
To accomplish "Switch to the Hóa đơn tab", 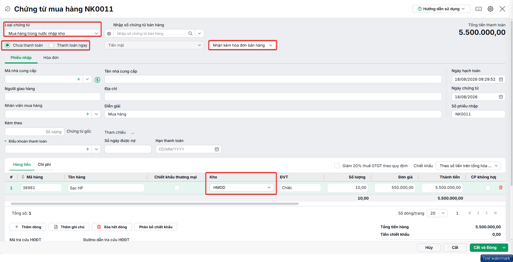I will tap(51, 58).
